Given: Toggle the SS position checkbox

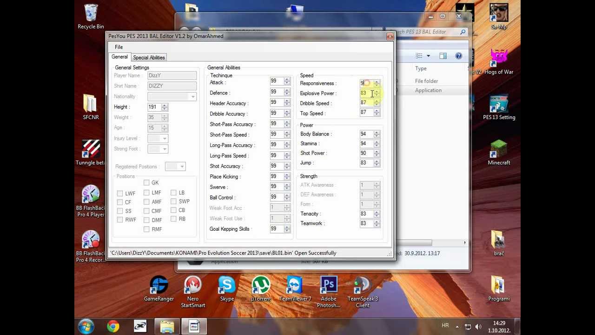Looking at the screenshot, I should [x=120, y=211].
